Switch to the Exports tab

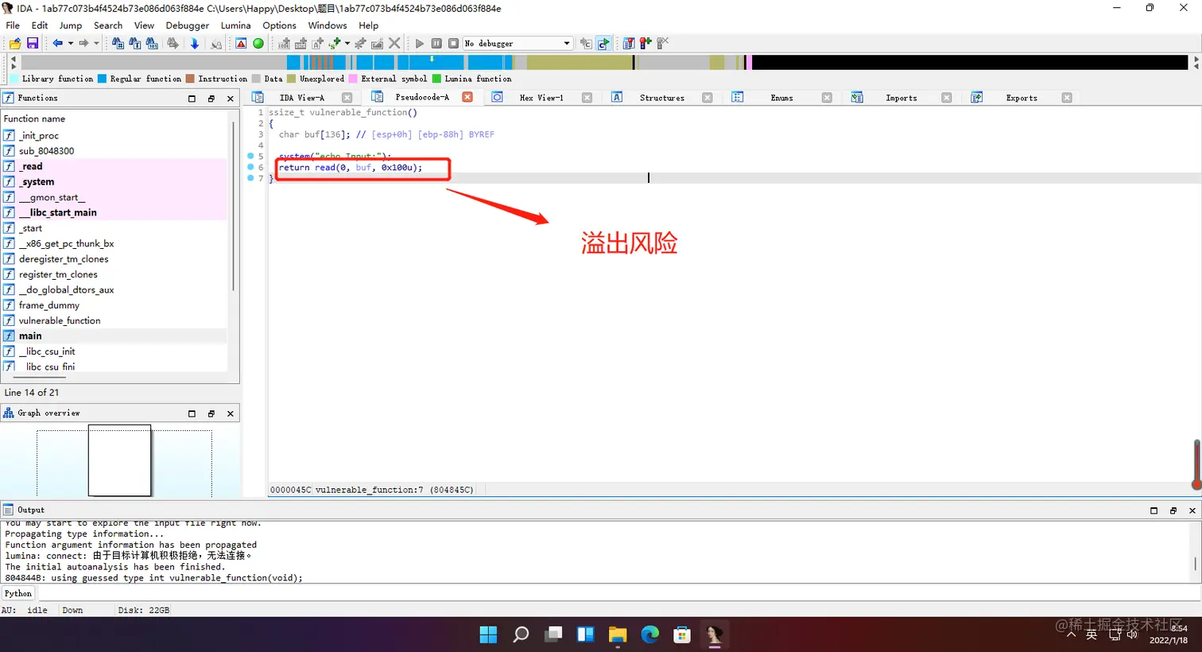[1022, 98]
